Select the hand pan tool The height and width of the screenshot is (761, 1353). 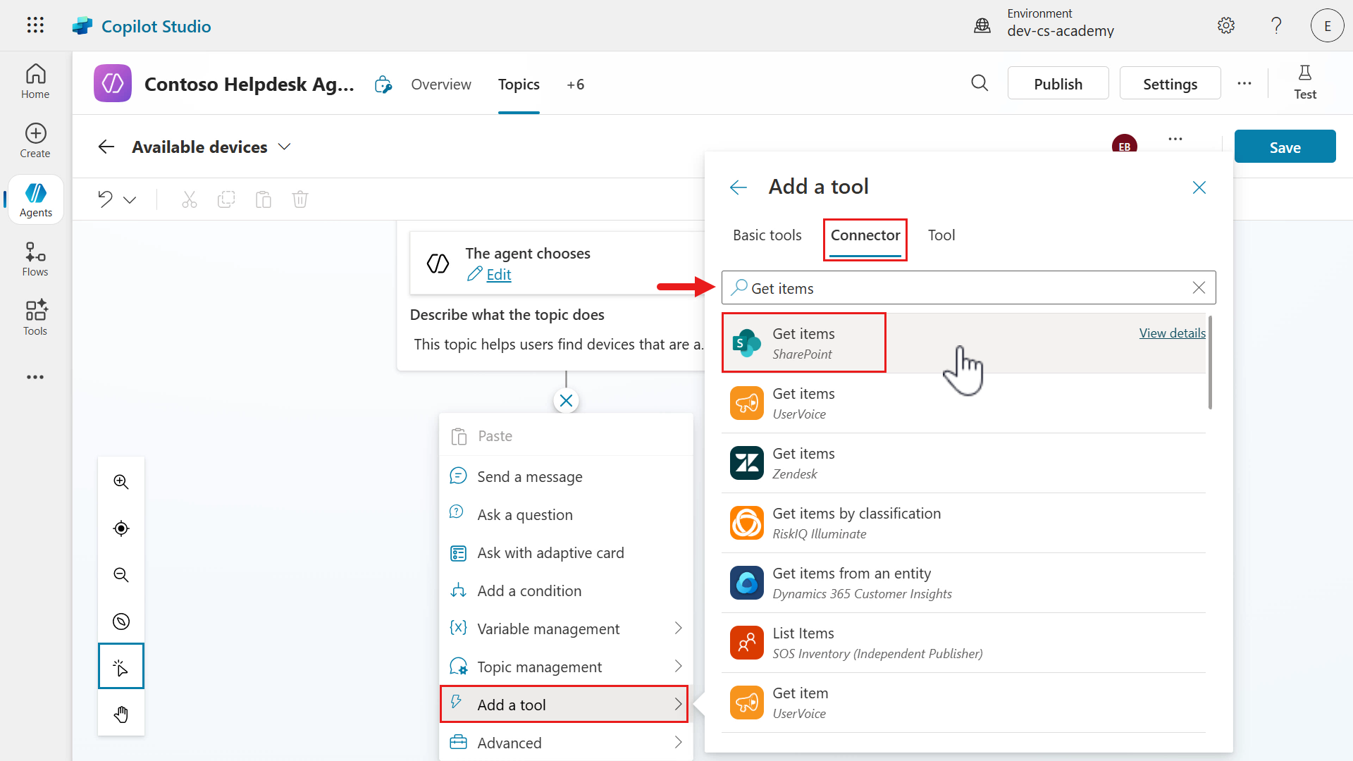(121, 714)
